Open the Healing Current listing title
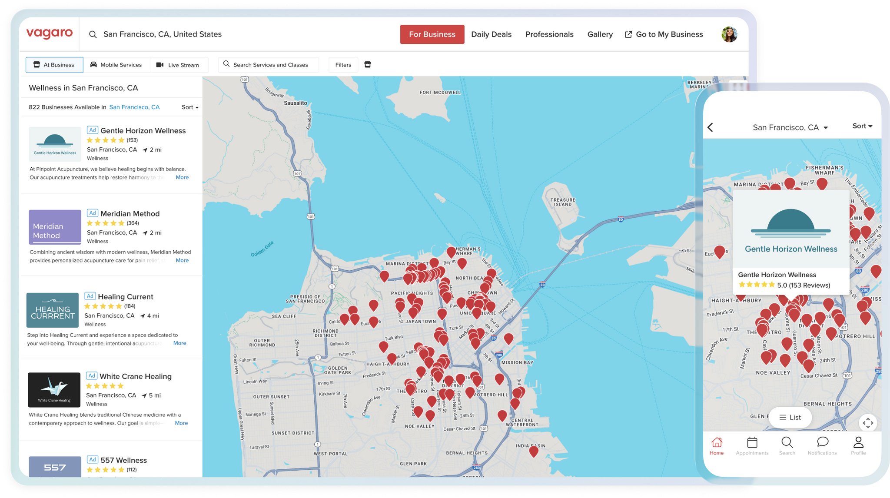The height and width of the screenshot is (498, 890). pyautogui.click(x=126, y=297)
